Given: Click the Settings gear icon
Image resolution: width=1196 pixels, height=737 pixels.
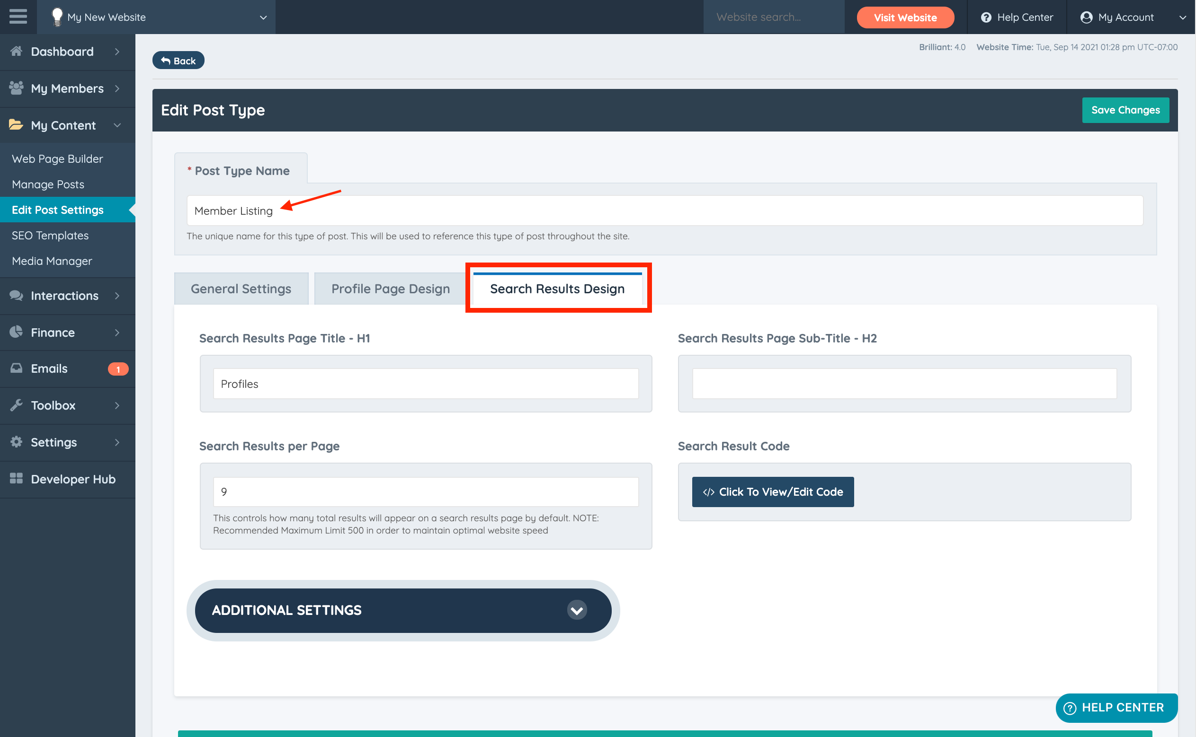Looking at the screenshot, I should tap(16, 442).
